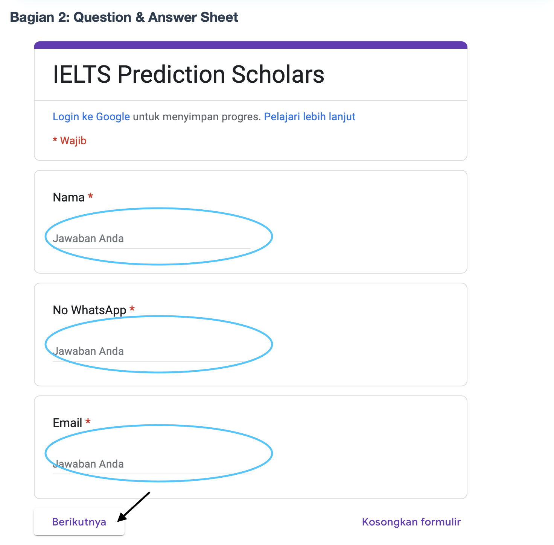Select the No WhatsApp answer field

151,351
